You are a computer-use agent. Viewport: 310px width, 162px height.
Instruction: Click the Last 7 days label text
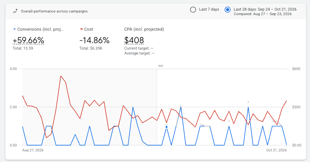point(209,9)
